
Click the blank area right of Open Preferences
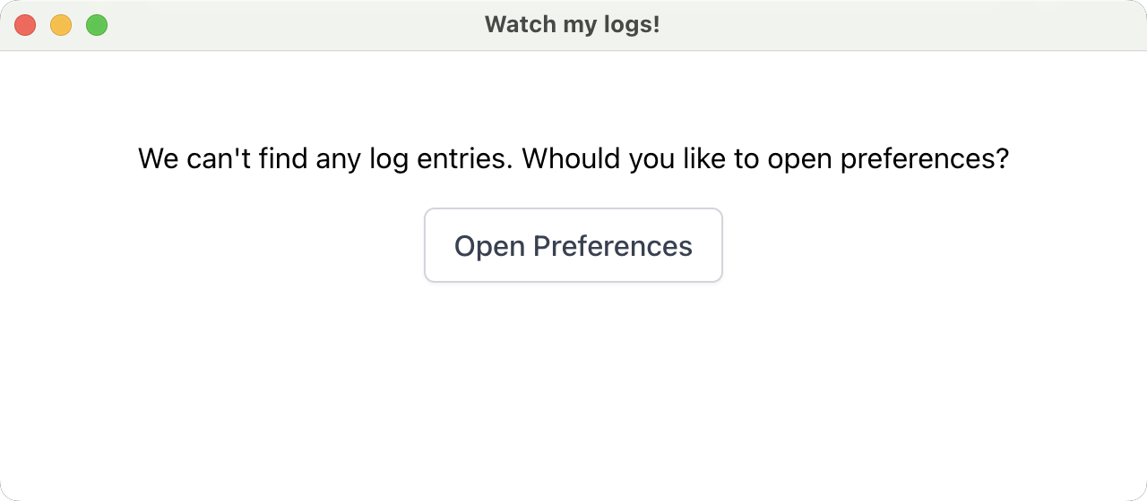(x=923, y=245)
